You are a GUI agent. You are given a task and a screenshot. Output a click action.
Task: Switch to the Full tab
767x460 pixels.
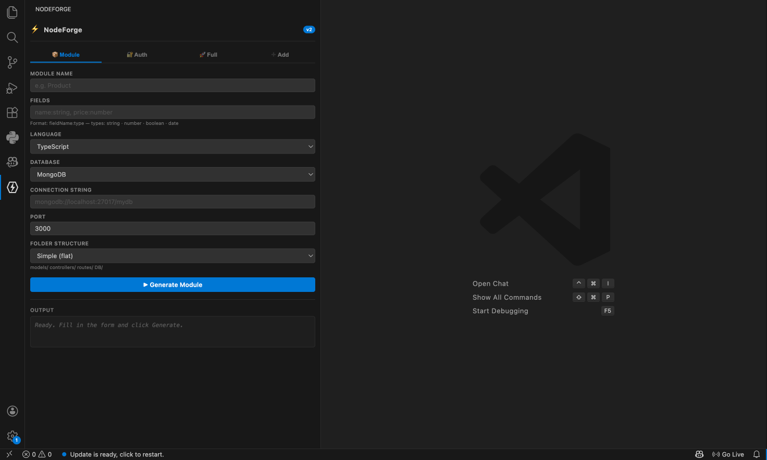click(x=208, y=55)
